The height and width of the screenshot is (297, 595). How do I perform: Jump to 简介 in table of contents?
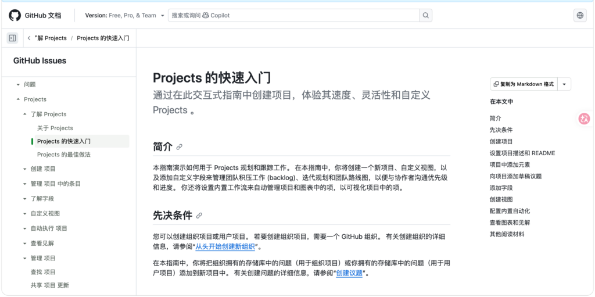coord(495,119)
